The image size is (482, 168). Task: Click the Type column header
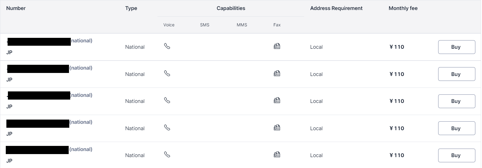[x=131, y=8]
